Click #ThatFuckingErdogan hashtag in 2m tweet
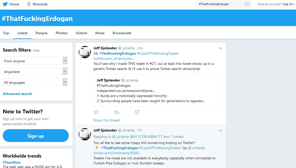The width and height of the screenshot is (296, 168). click(118, 53)
